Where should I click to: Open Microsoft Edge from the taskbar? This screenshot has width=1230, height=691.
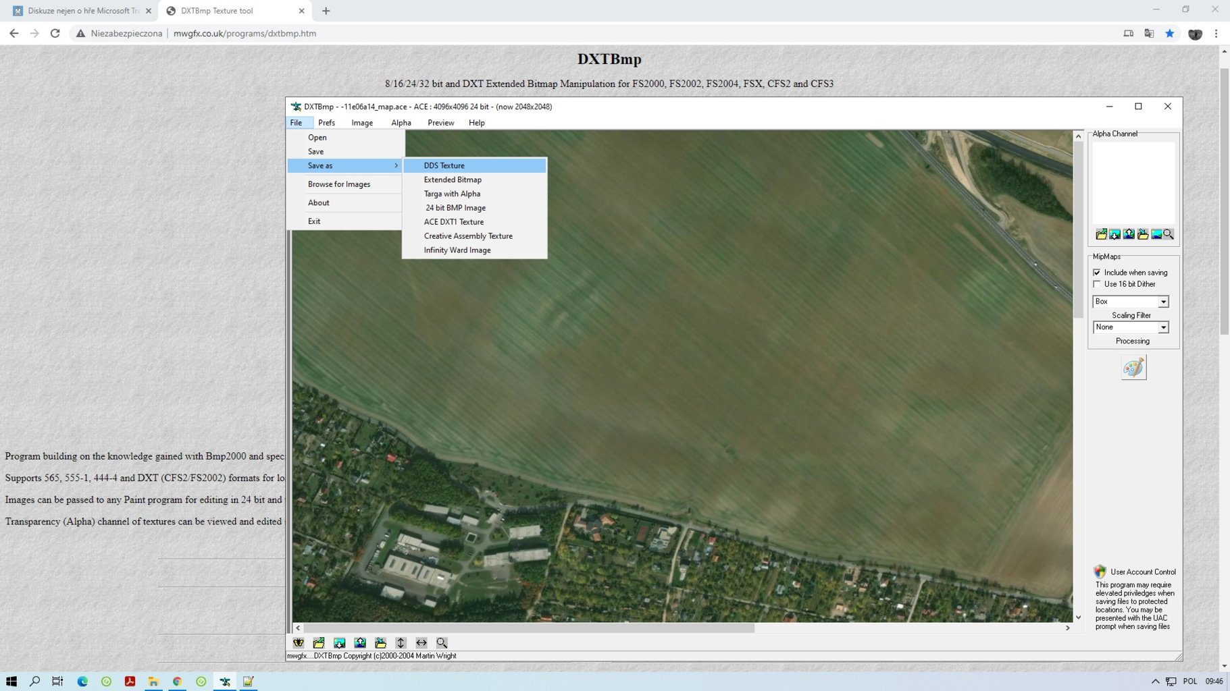coord(82,682)
